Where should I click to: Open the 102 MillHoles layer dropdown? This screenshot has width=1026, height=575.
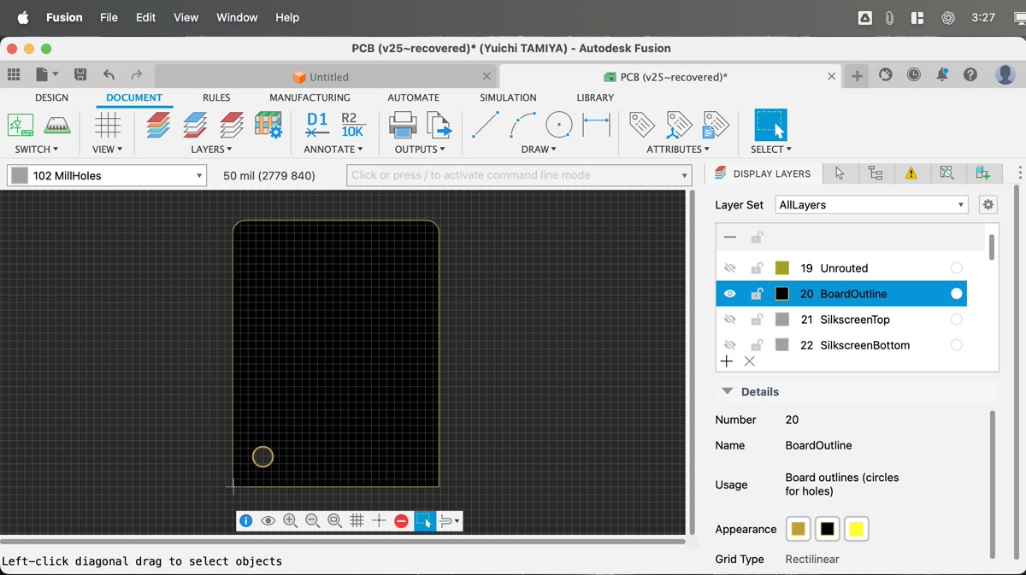[x=107, y=175]
